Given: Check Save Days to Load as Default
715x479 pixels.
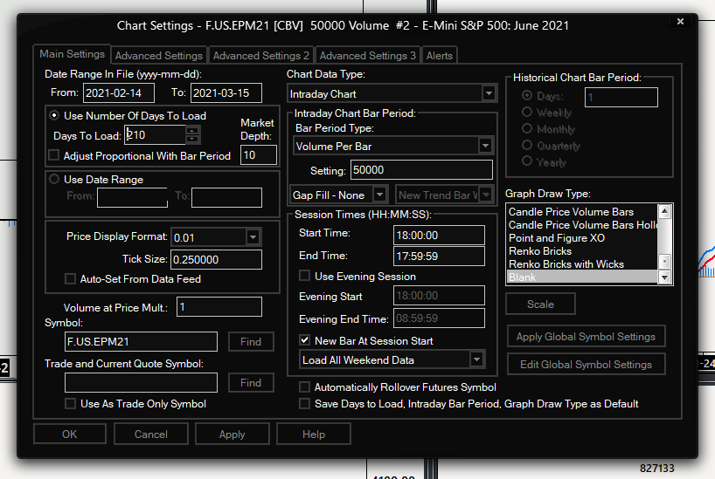Looking at the screenshot, I should pyautogui.click(x=304, y=403).
